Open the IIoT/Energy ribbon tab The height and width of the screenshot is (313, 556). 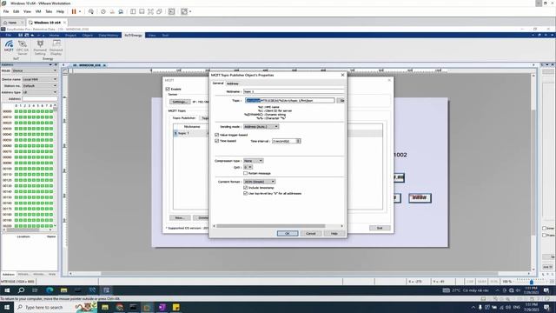pos(133,35)
